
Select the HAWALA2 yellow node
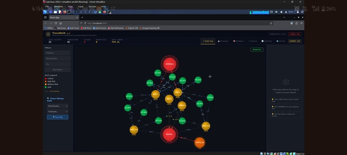pos(182,106)
